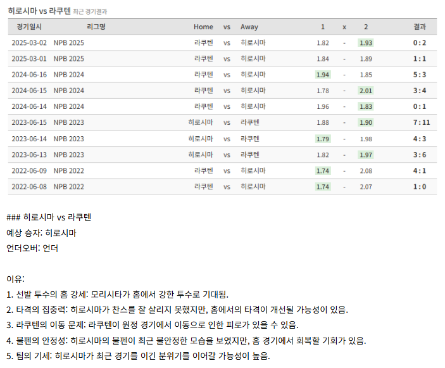The height and width of the screenshot is (368, 445).
Task: Click the 리그명 column header
Action: point(96,27)
